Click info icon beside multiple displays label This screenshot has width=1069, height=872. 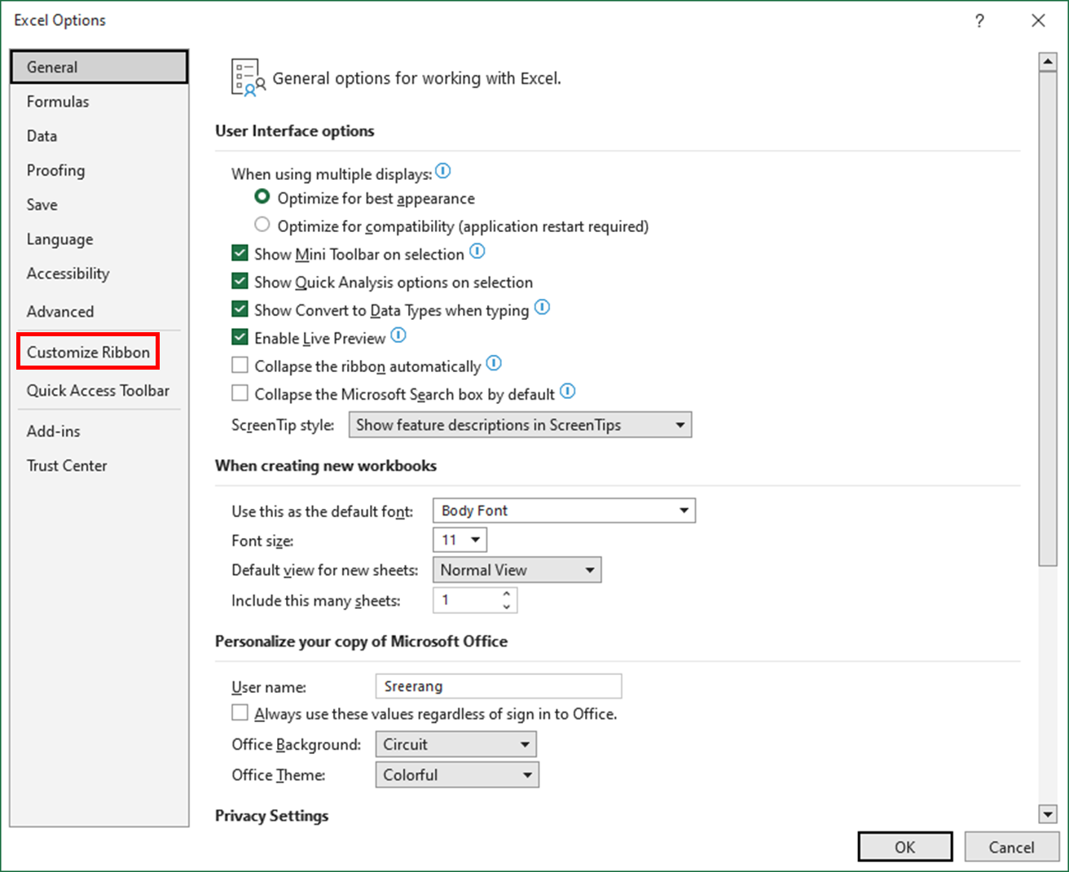442,171
